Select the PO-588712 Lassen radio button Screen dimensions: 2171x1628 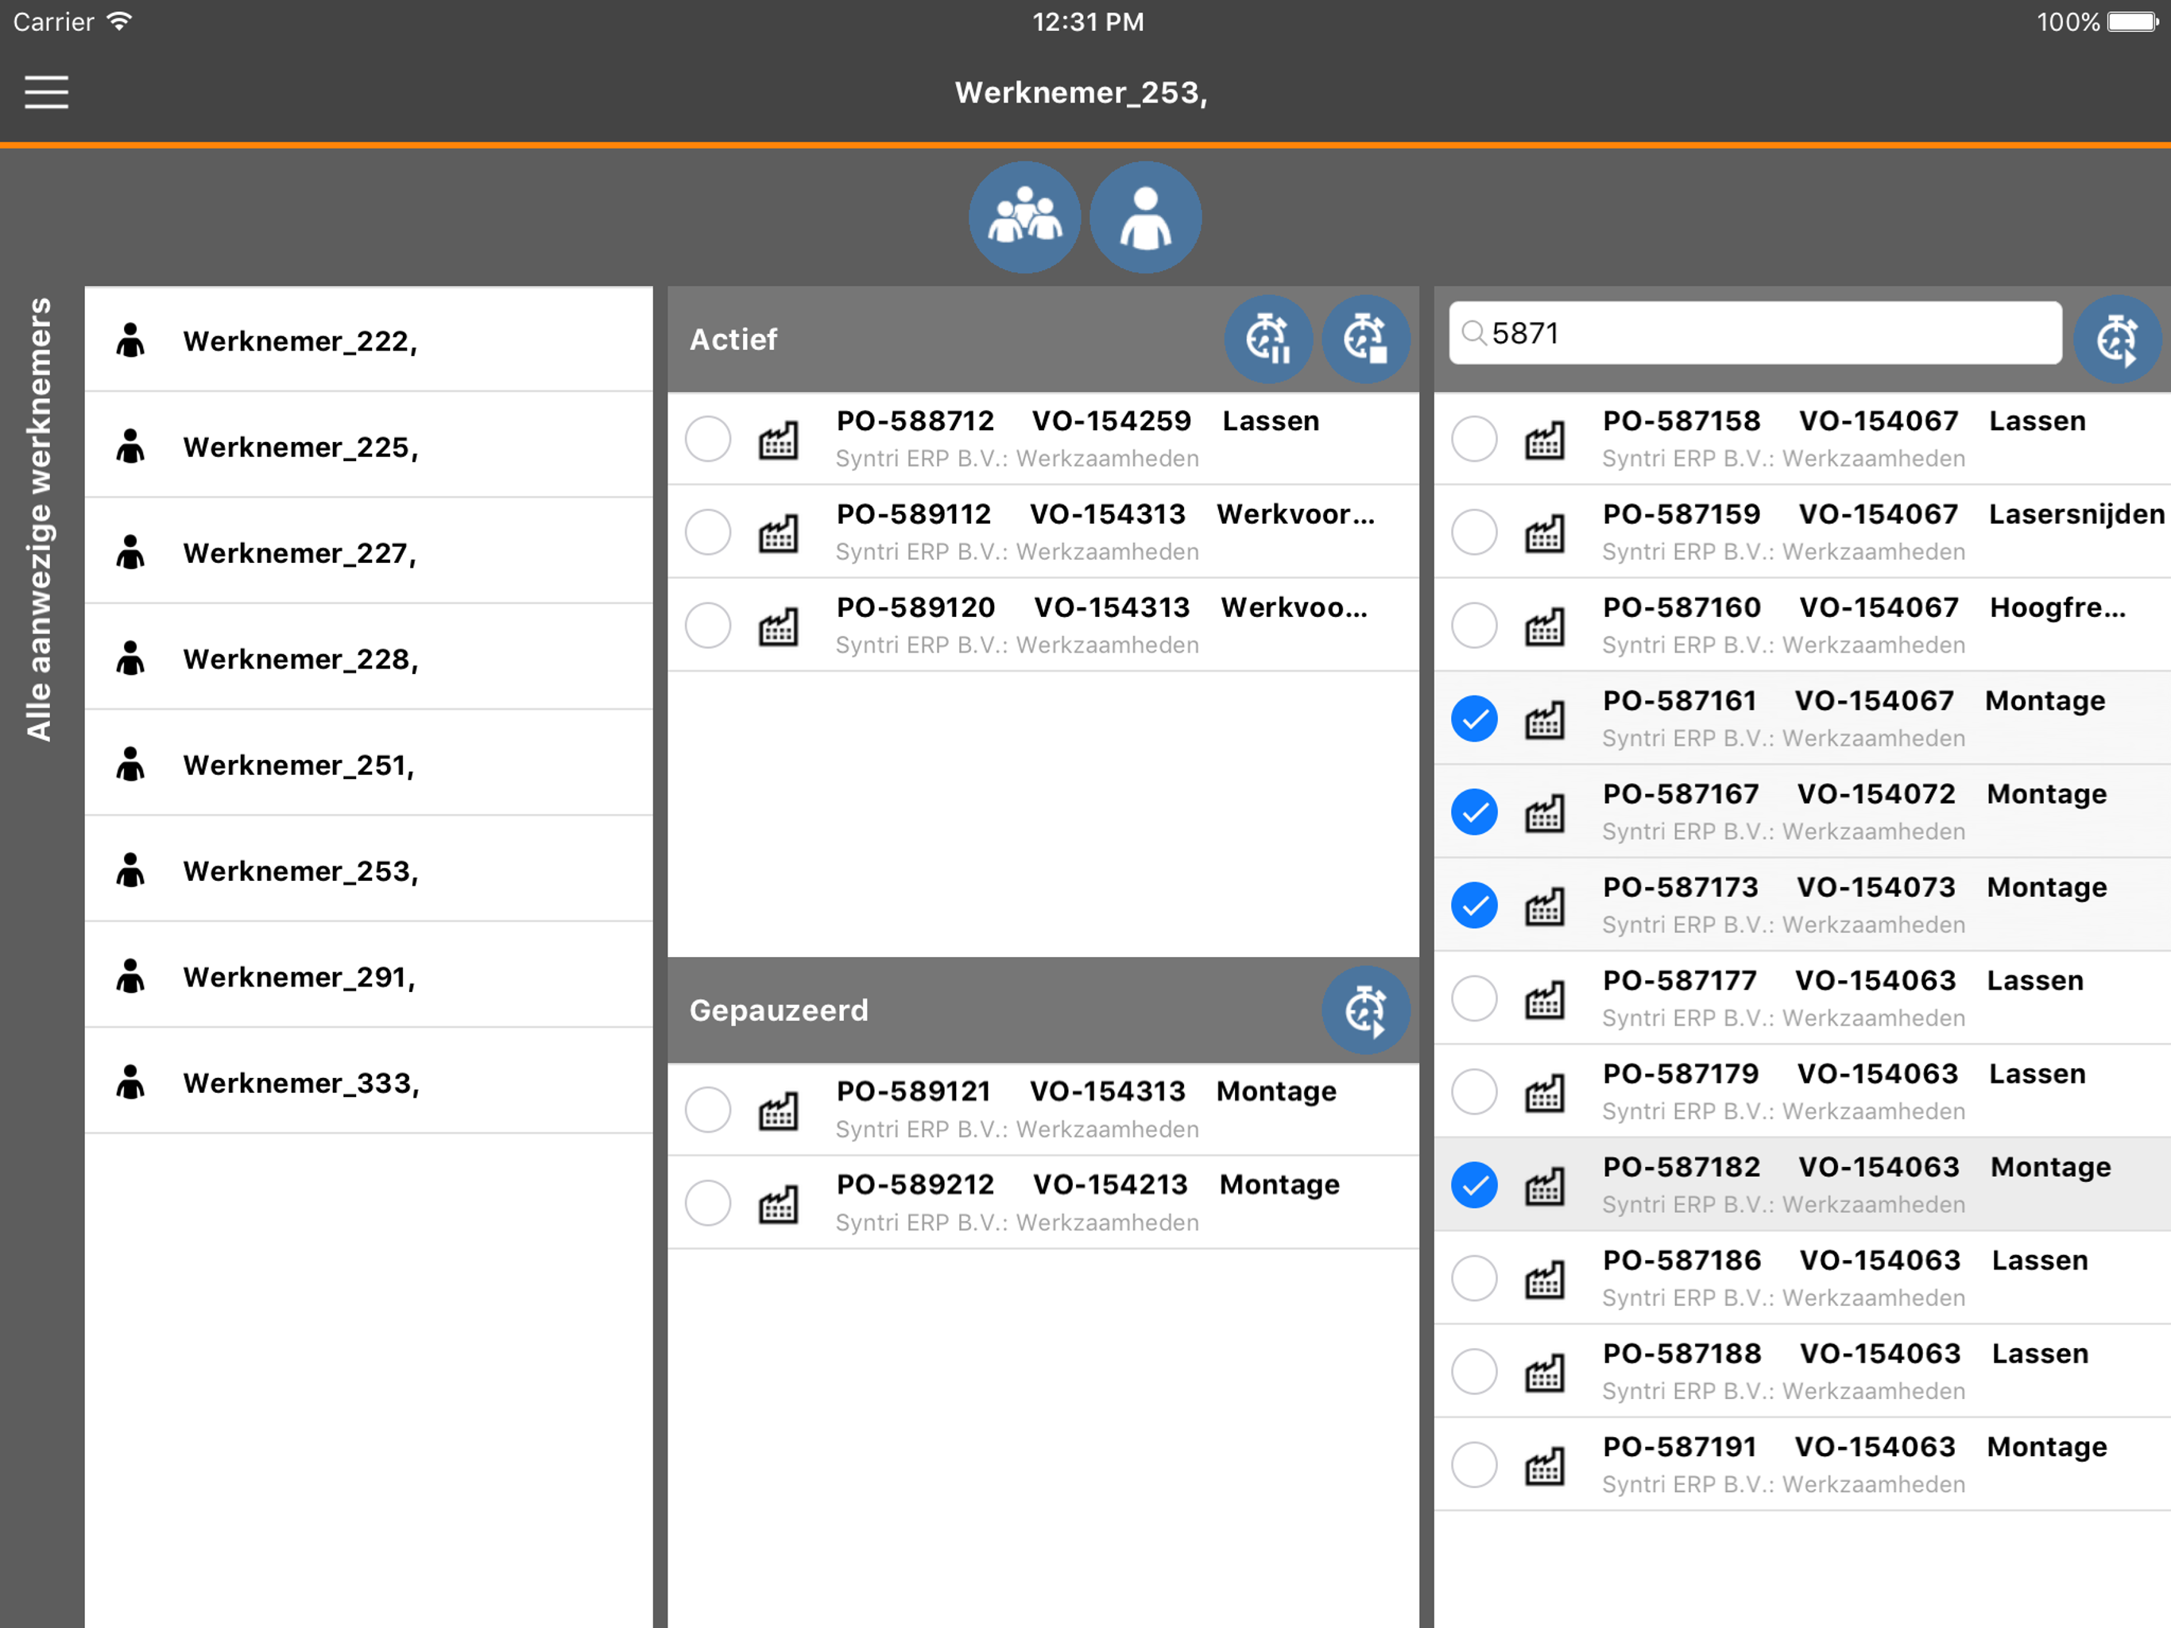(x=707, y=439)
